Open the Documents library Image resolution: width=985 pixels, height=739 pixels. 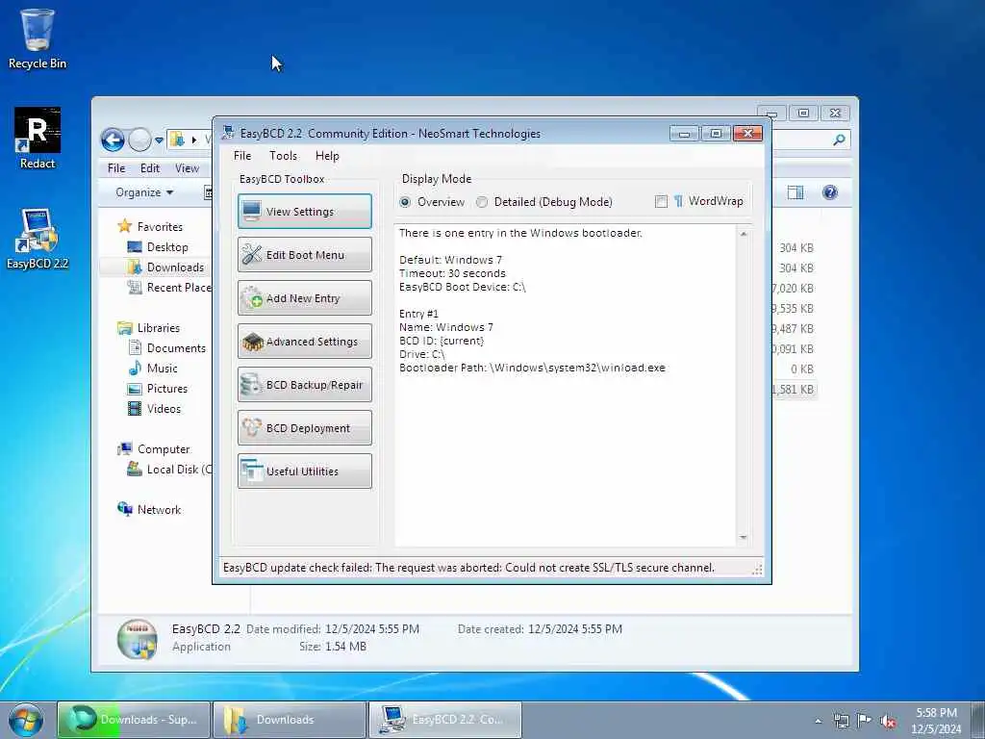pos(166,348)
